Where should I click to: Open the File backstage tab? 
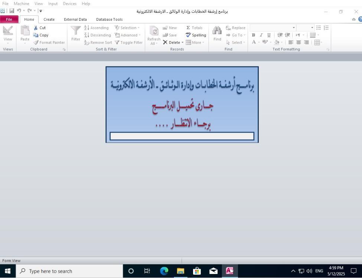(9, 19)
